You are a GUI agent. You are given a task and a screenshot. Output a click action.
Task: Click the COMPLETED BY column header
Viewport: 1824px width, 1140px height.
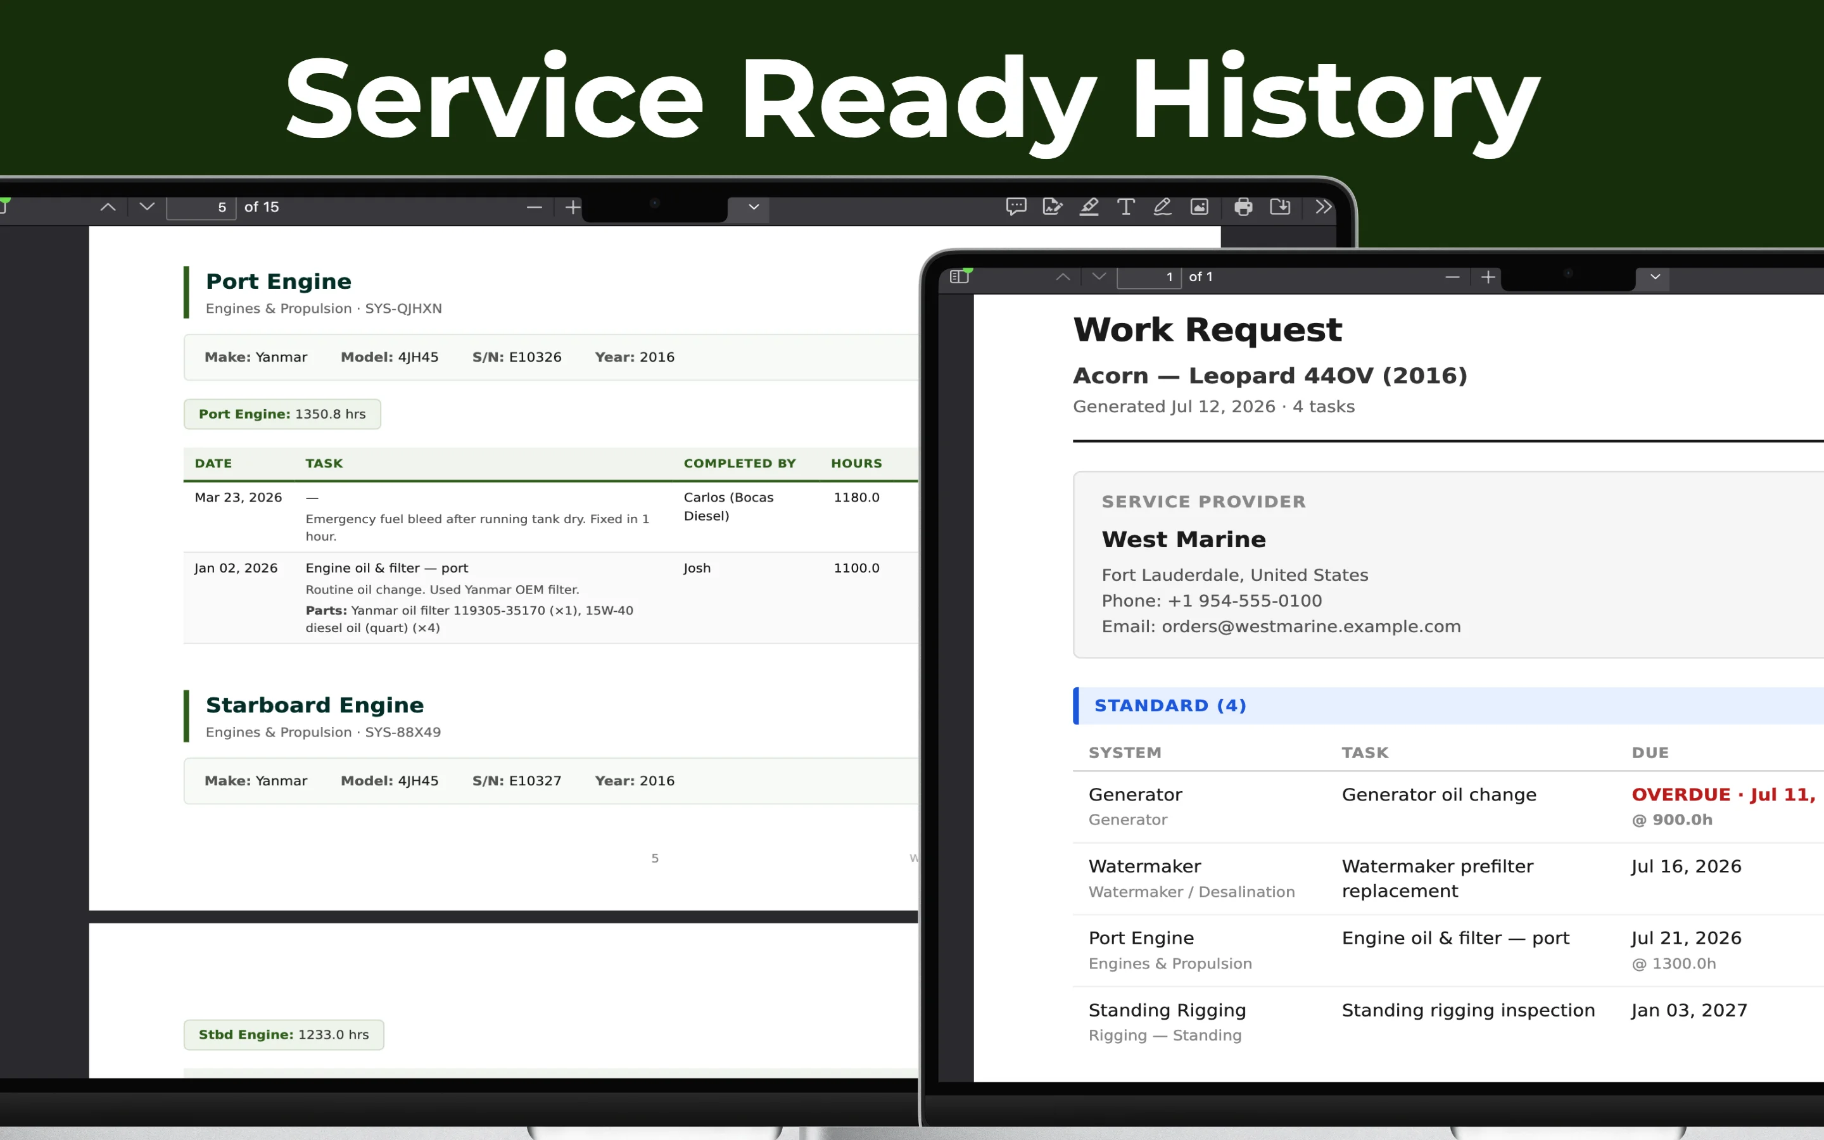[x=739, y=464]
